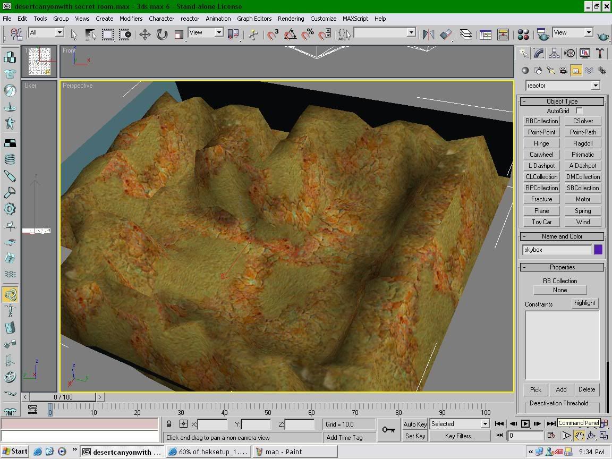612x459 pixels.
Task: Toggle Window/Crossing selection mode
Action: coord(125,35)
